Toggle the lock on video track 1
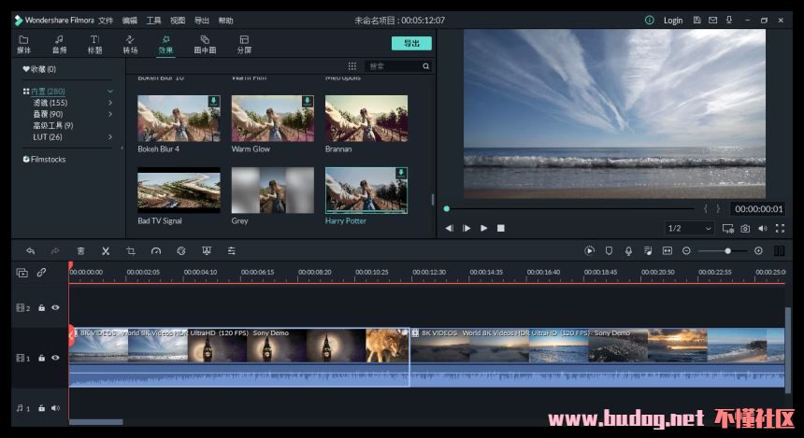This screenshot has height=438, width=804. [41, 358]
